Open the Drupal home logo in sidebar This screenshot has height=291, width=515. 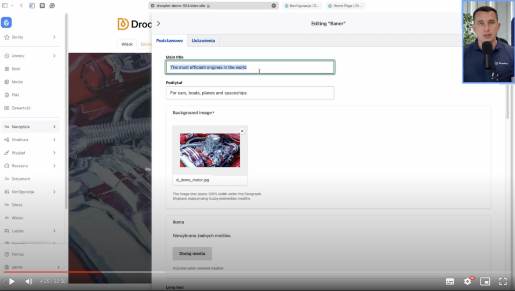coord(6,23)
